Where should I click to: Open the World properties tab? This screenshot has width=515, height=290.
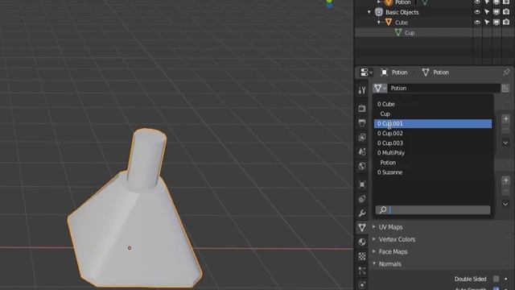tap(362, 166)
